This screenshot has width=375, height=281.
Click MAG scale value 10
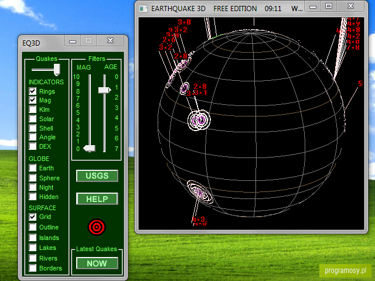pyautogui.click(x=76, y=77)
